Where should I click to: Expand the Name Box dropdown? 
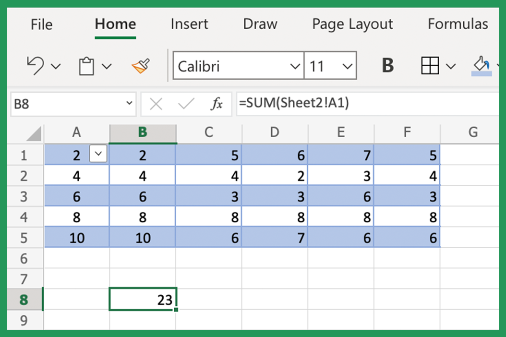(128, 104)
